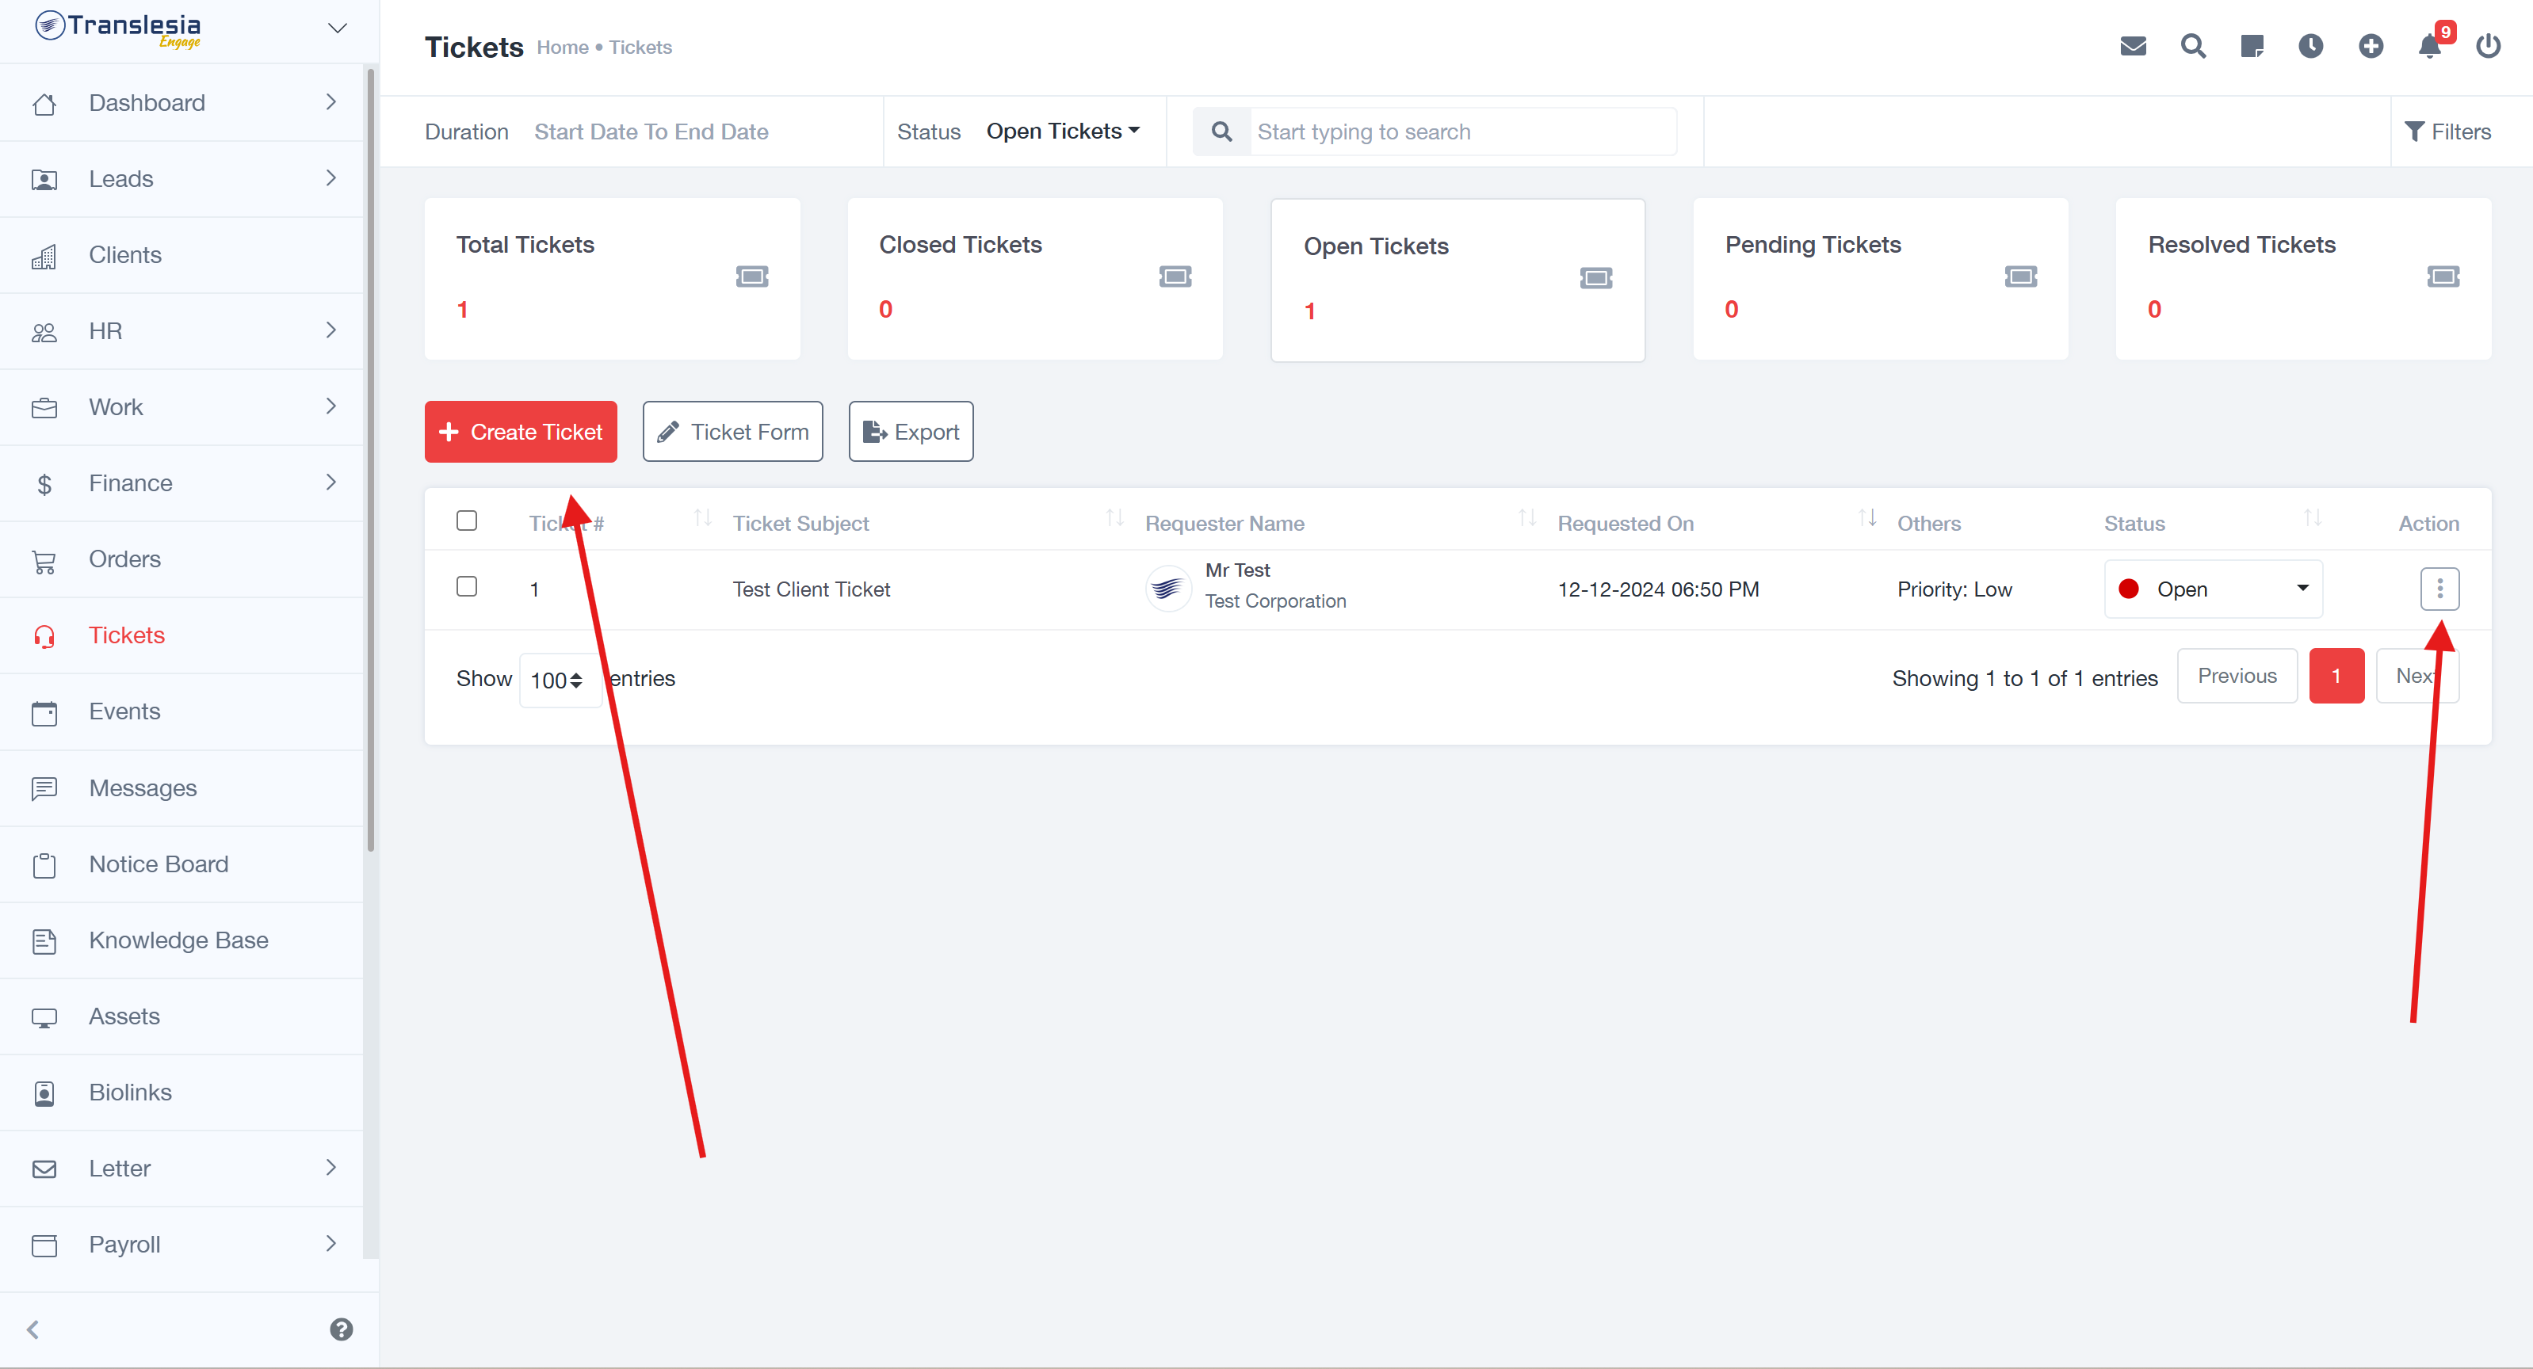
Task: Click the power logout icon
Action: click(2488, 46)
